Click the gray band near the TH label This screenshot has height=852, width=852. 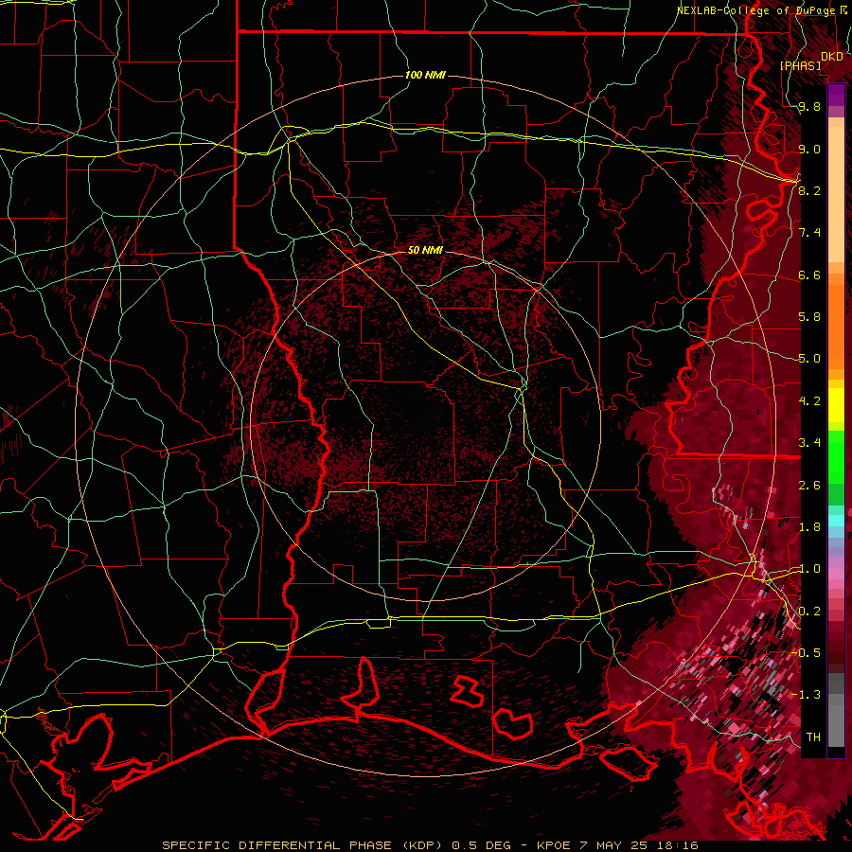click(836, 722)
